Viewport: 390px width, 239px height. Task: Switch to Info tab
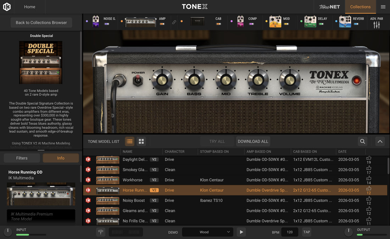[61, 158]
